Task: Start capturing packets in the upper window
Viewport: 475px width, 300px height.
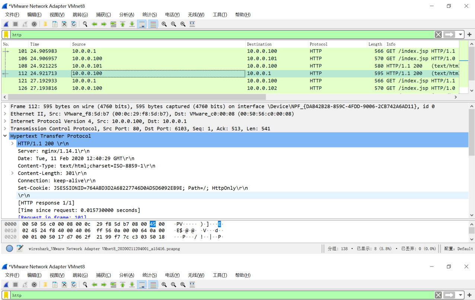Action: point(6,24)
